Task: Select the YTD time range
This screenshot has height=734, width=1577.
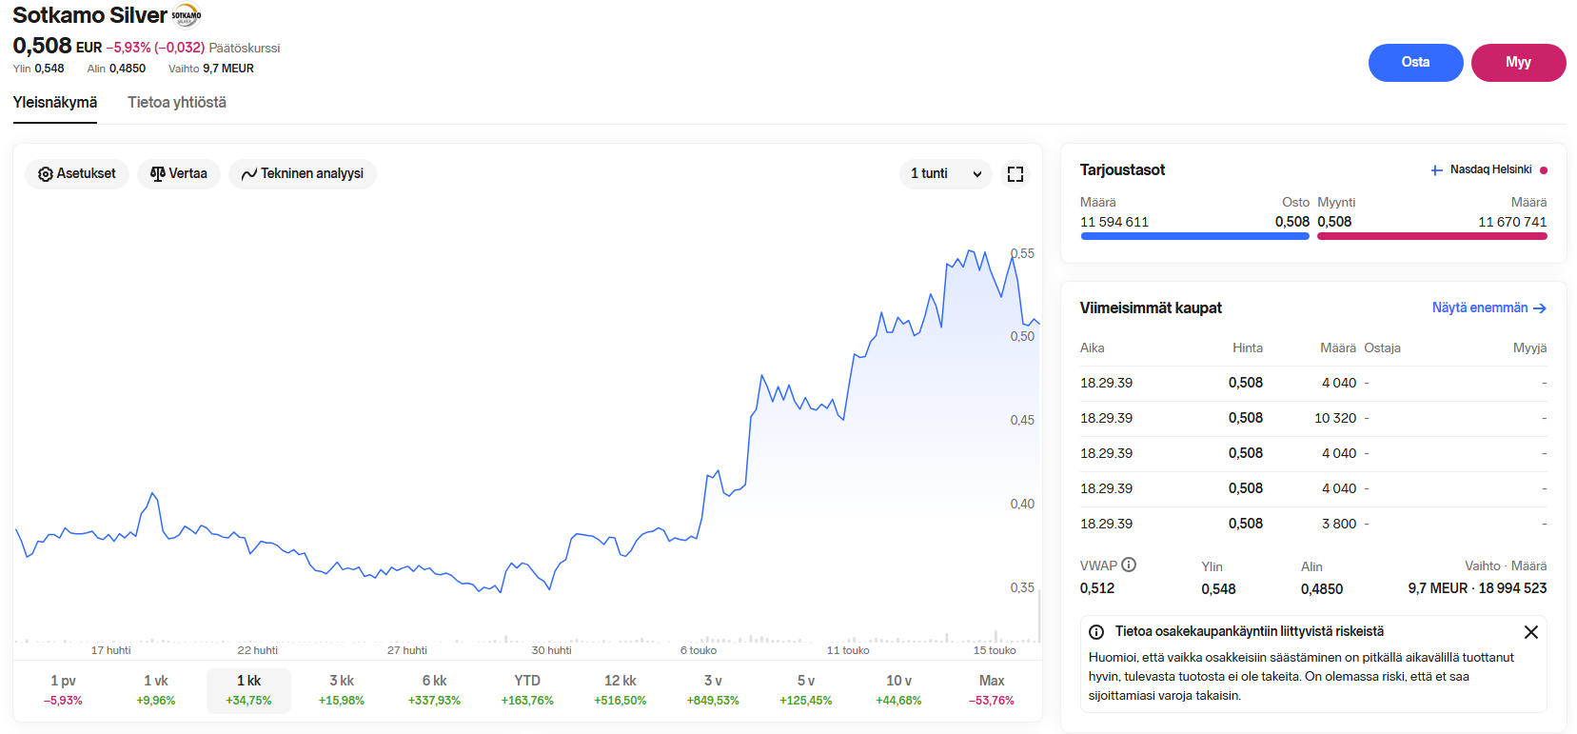Action: (x=527, y=690)
